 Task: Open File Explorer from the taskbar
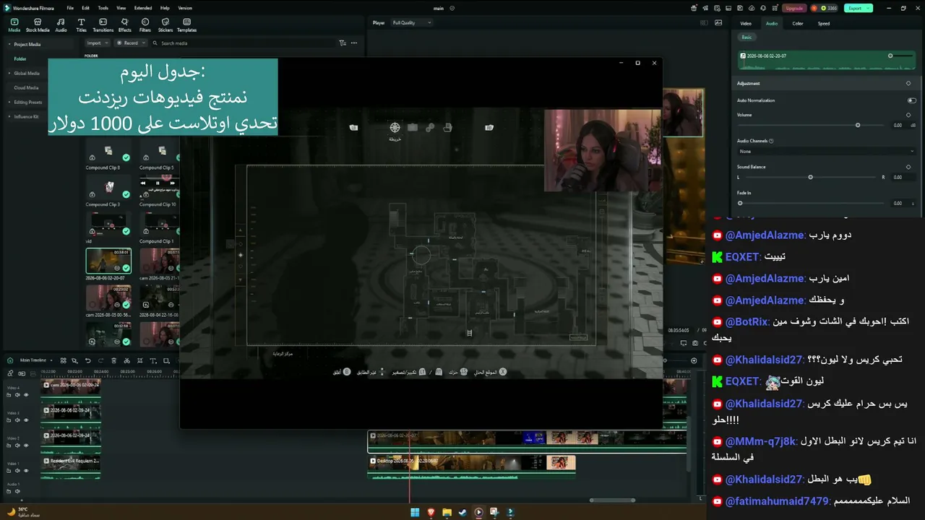pos(447,512)
